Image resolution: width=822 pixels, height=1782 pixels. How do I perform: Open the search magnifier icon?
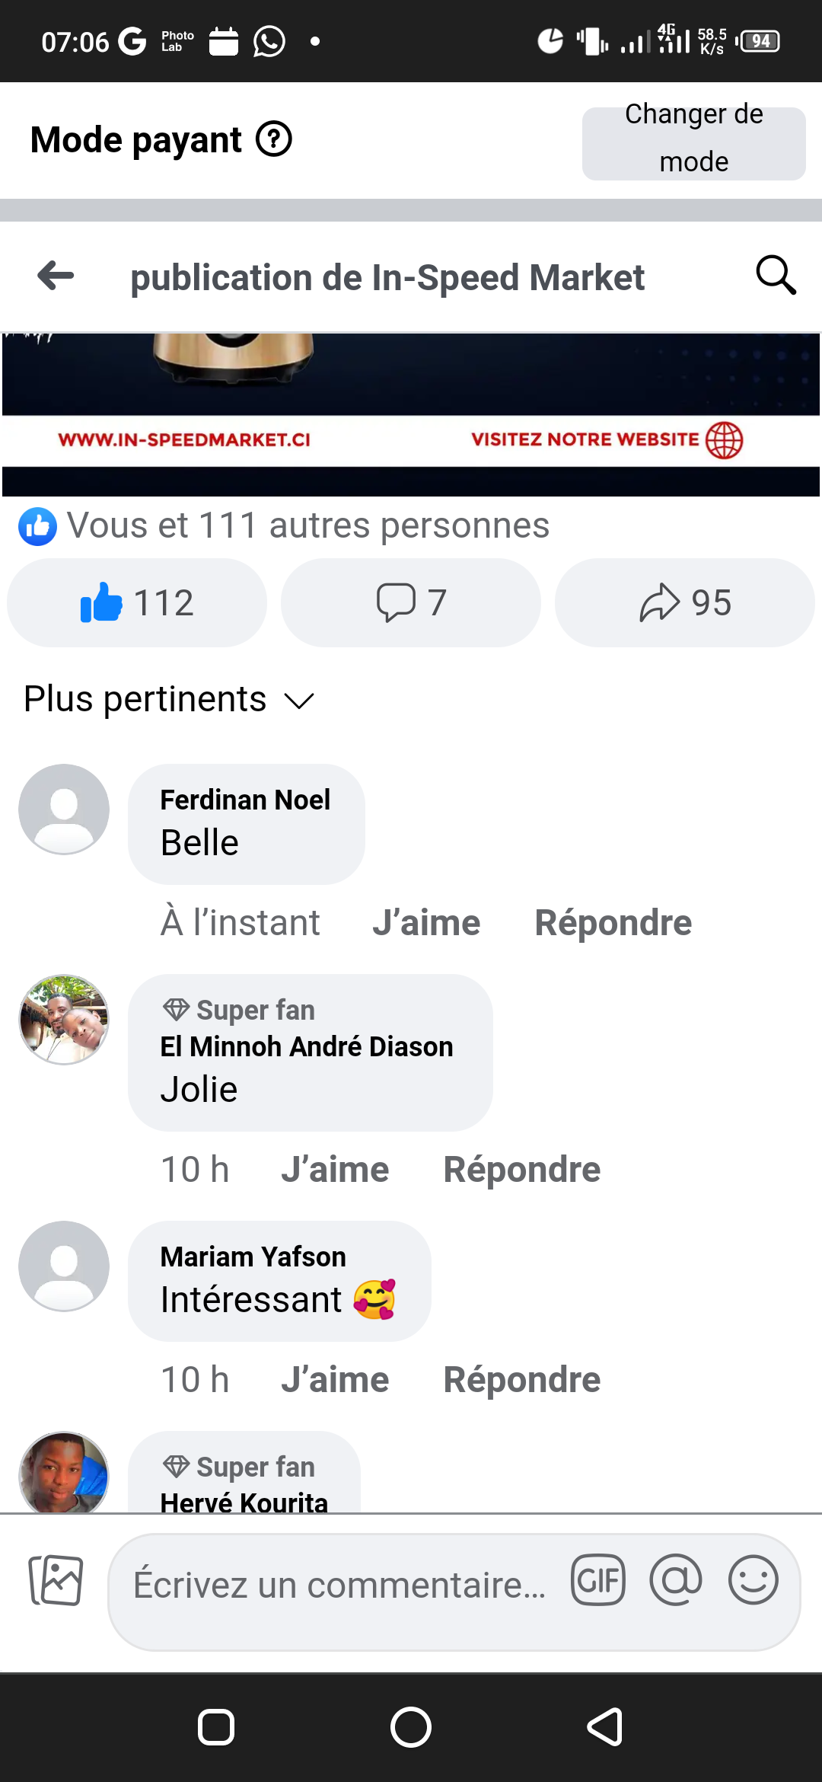click(775, 276)
